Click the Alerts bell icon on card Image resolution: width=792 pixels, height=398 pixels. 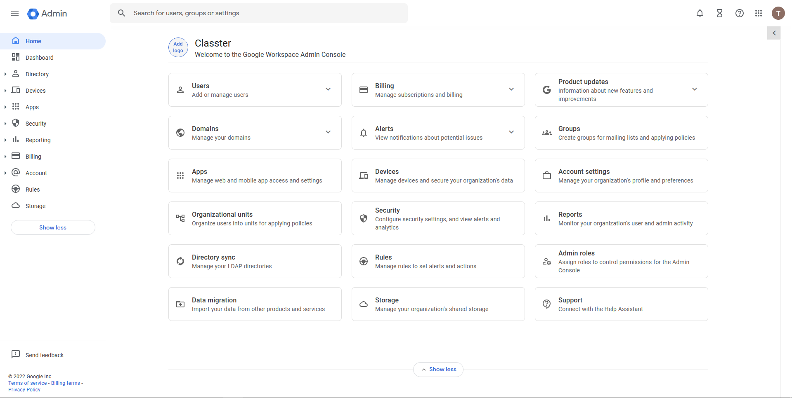click(364, 133)
